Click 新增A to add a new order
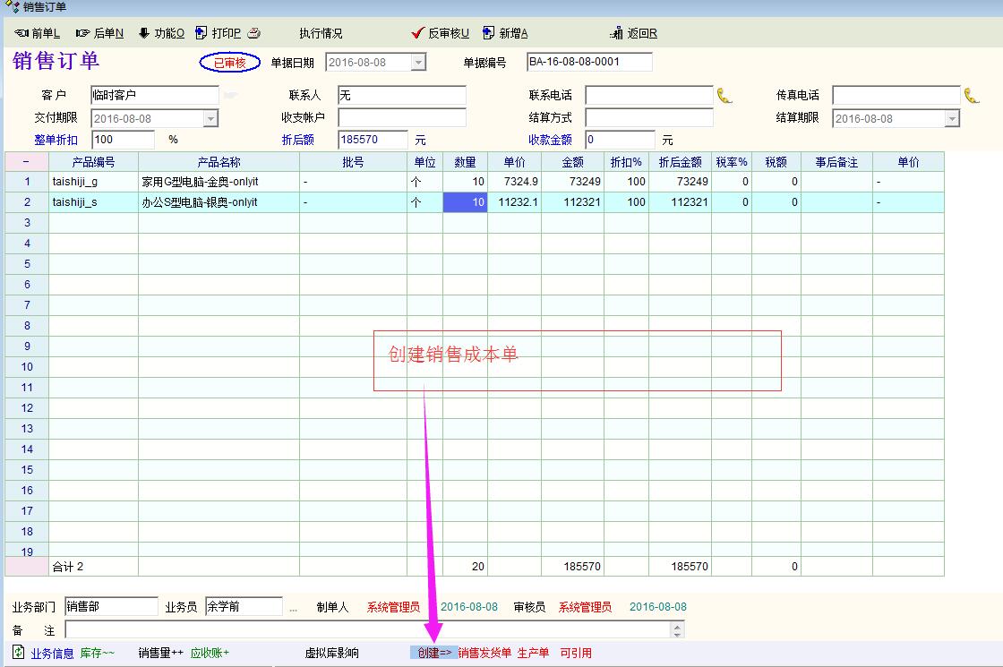 tap(506, 33)
